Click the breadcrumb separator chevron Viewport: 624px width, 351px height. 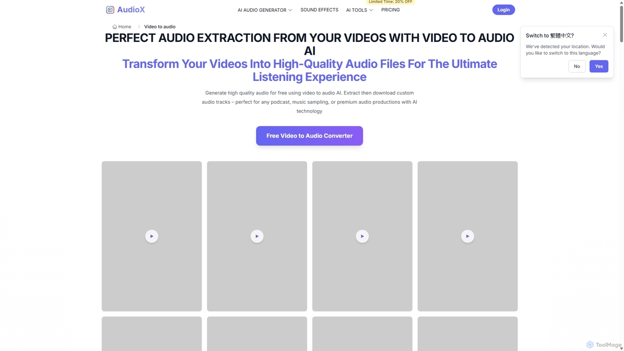point(138,27)
